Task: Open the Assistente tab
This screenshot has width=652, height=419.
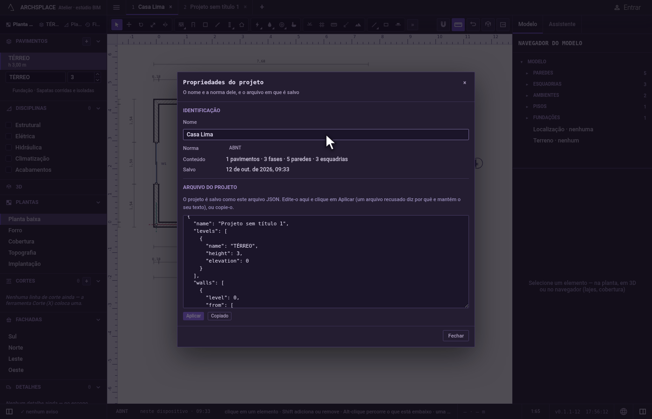Action: coord(562,24)
